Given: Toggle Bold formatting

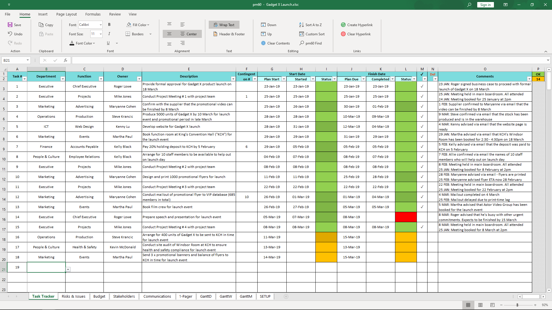Looking at the screenshot, I should (109, 25).
